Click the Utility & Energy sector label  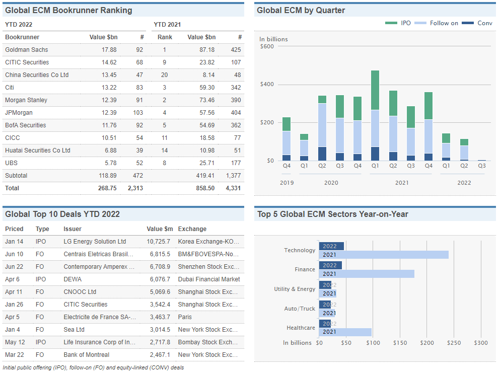click(x=295, y=289)
